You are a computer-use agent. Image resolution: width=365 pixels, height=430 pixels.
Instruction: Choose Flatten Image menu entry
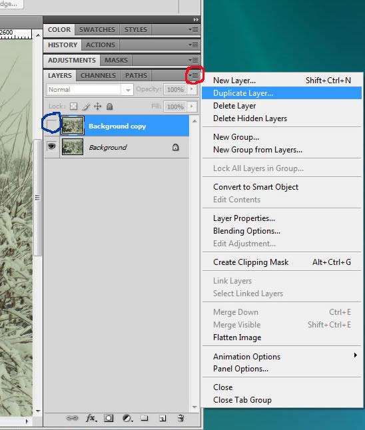click(x=282, y=337)
